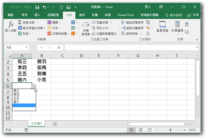
Task: Select cell B5 containing 小喬
Action: tap(42, 80)
